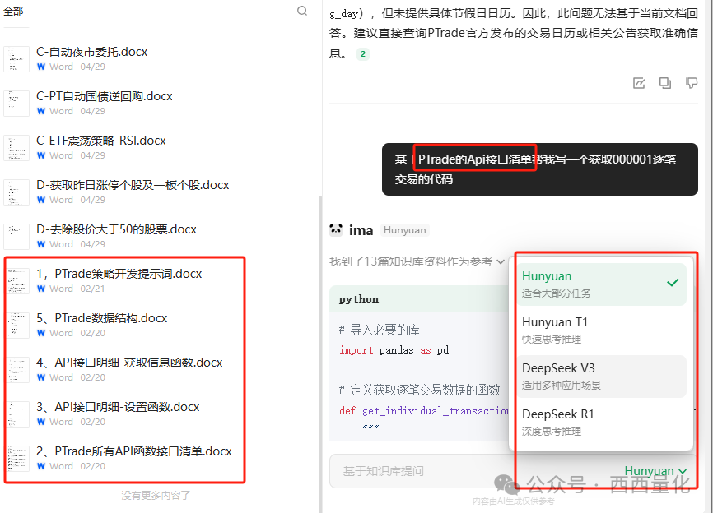Open file D-获取昨日涨停个股及一板个股.docx
The image size is (713, 513).
(x=133, y=185)
